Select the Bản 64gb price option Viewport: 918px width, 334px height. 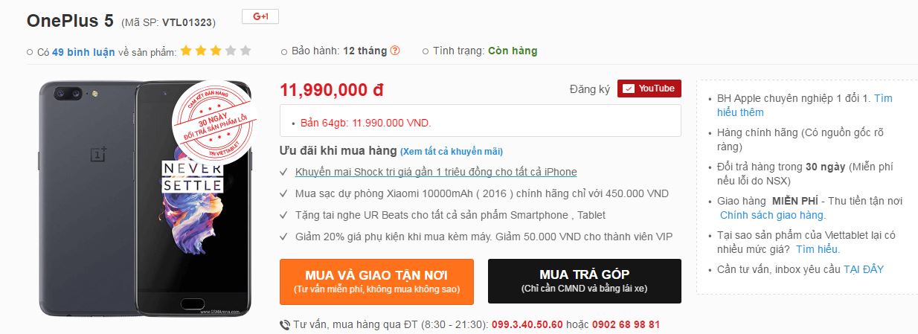click(x=366, y=123)
